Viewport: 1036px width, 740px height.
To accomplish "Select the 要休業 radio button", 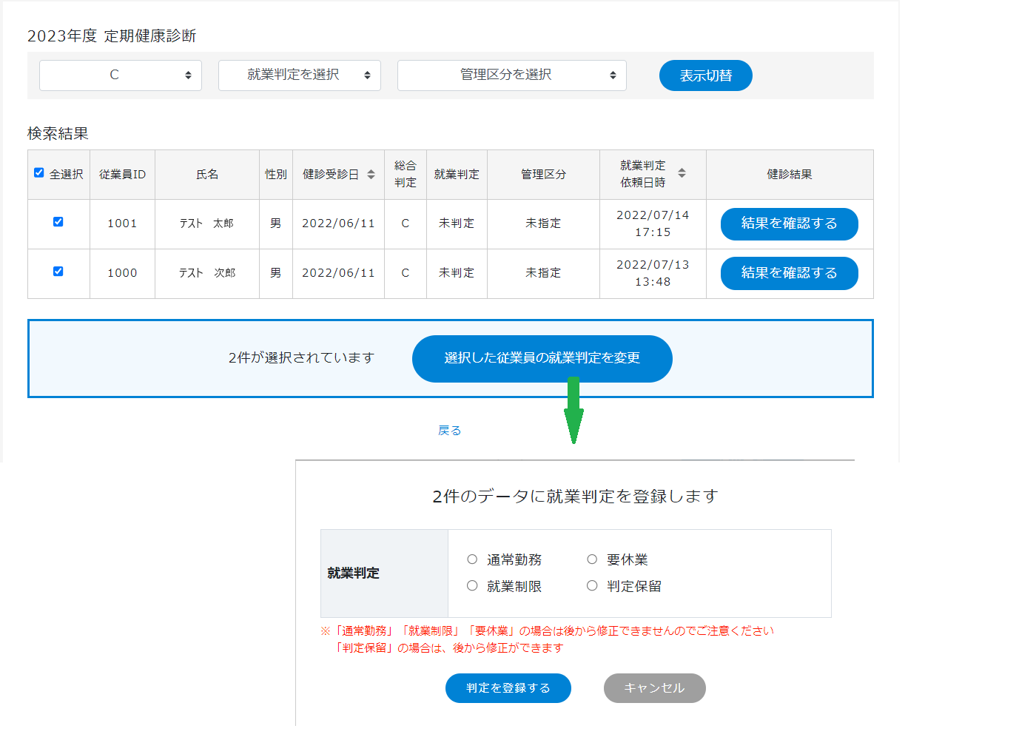I will click(x=592, y=559).
